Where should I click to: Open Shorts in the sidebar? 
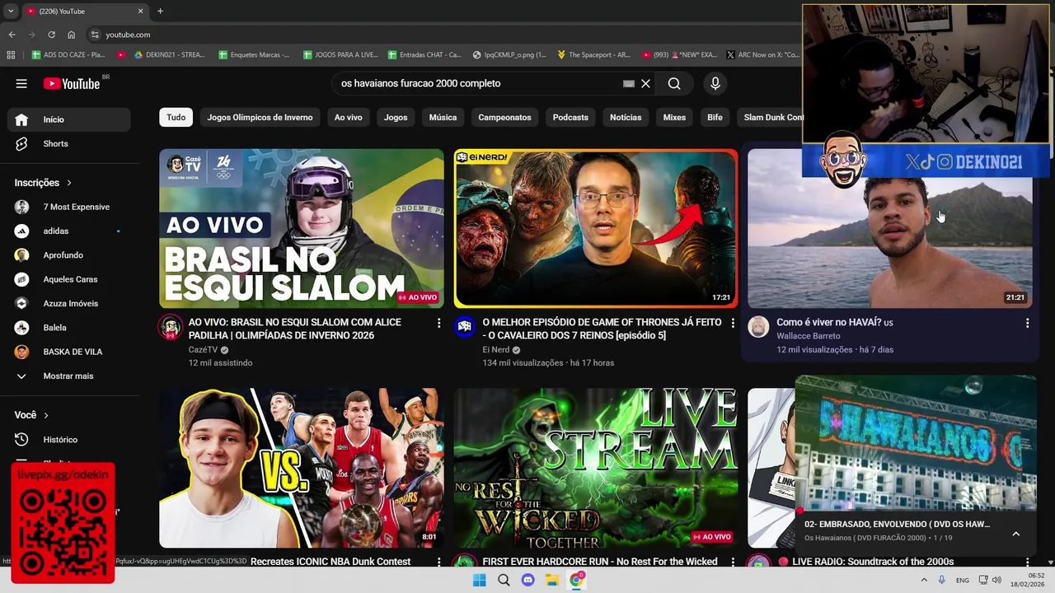69,143
